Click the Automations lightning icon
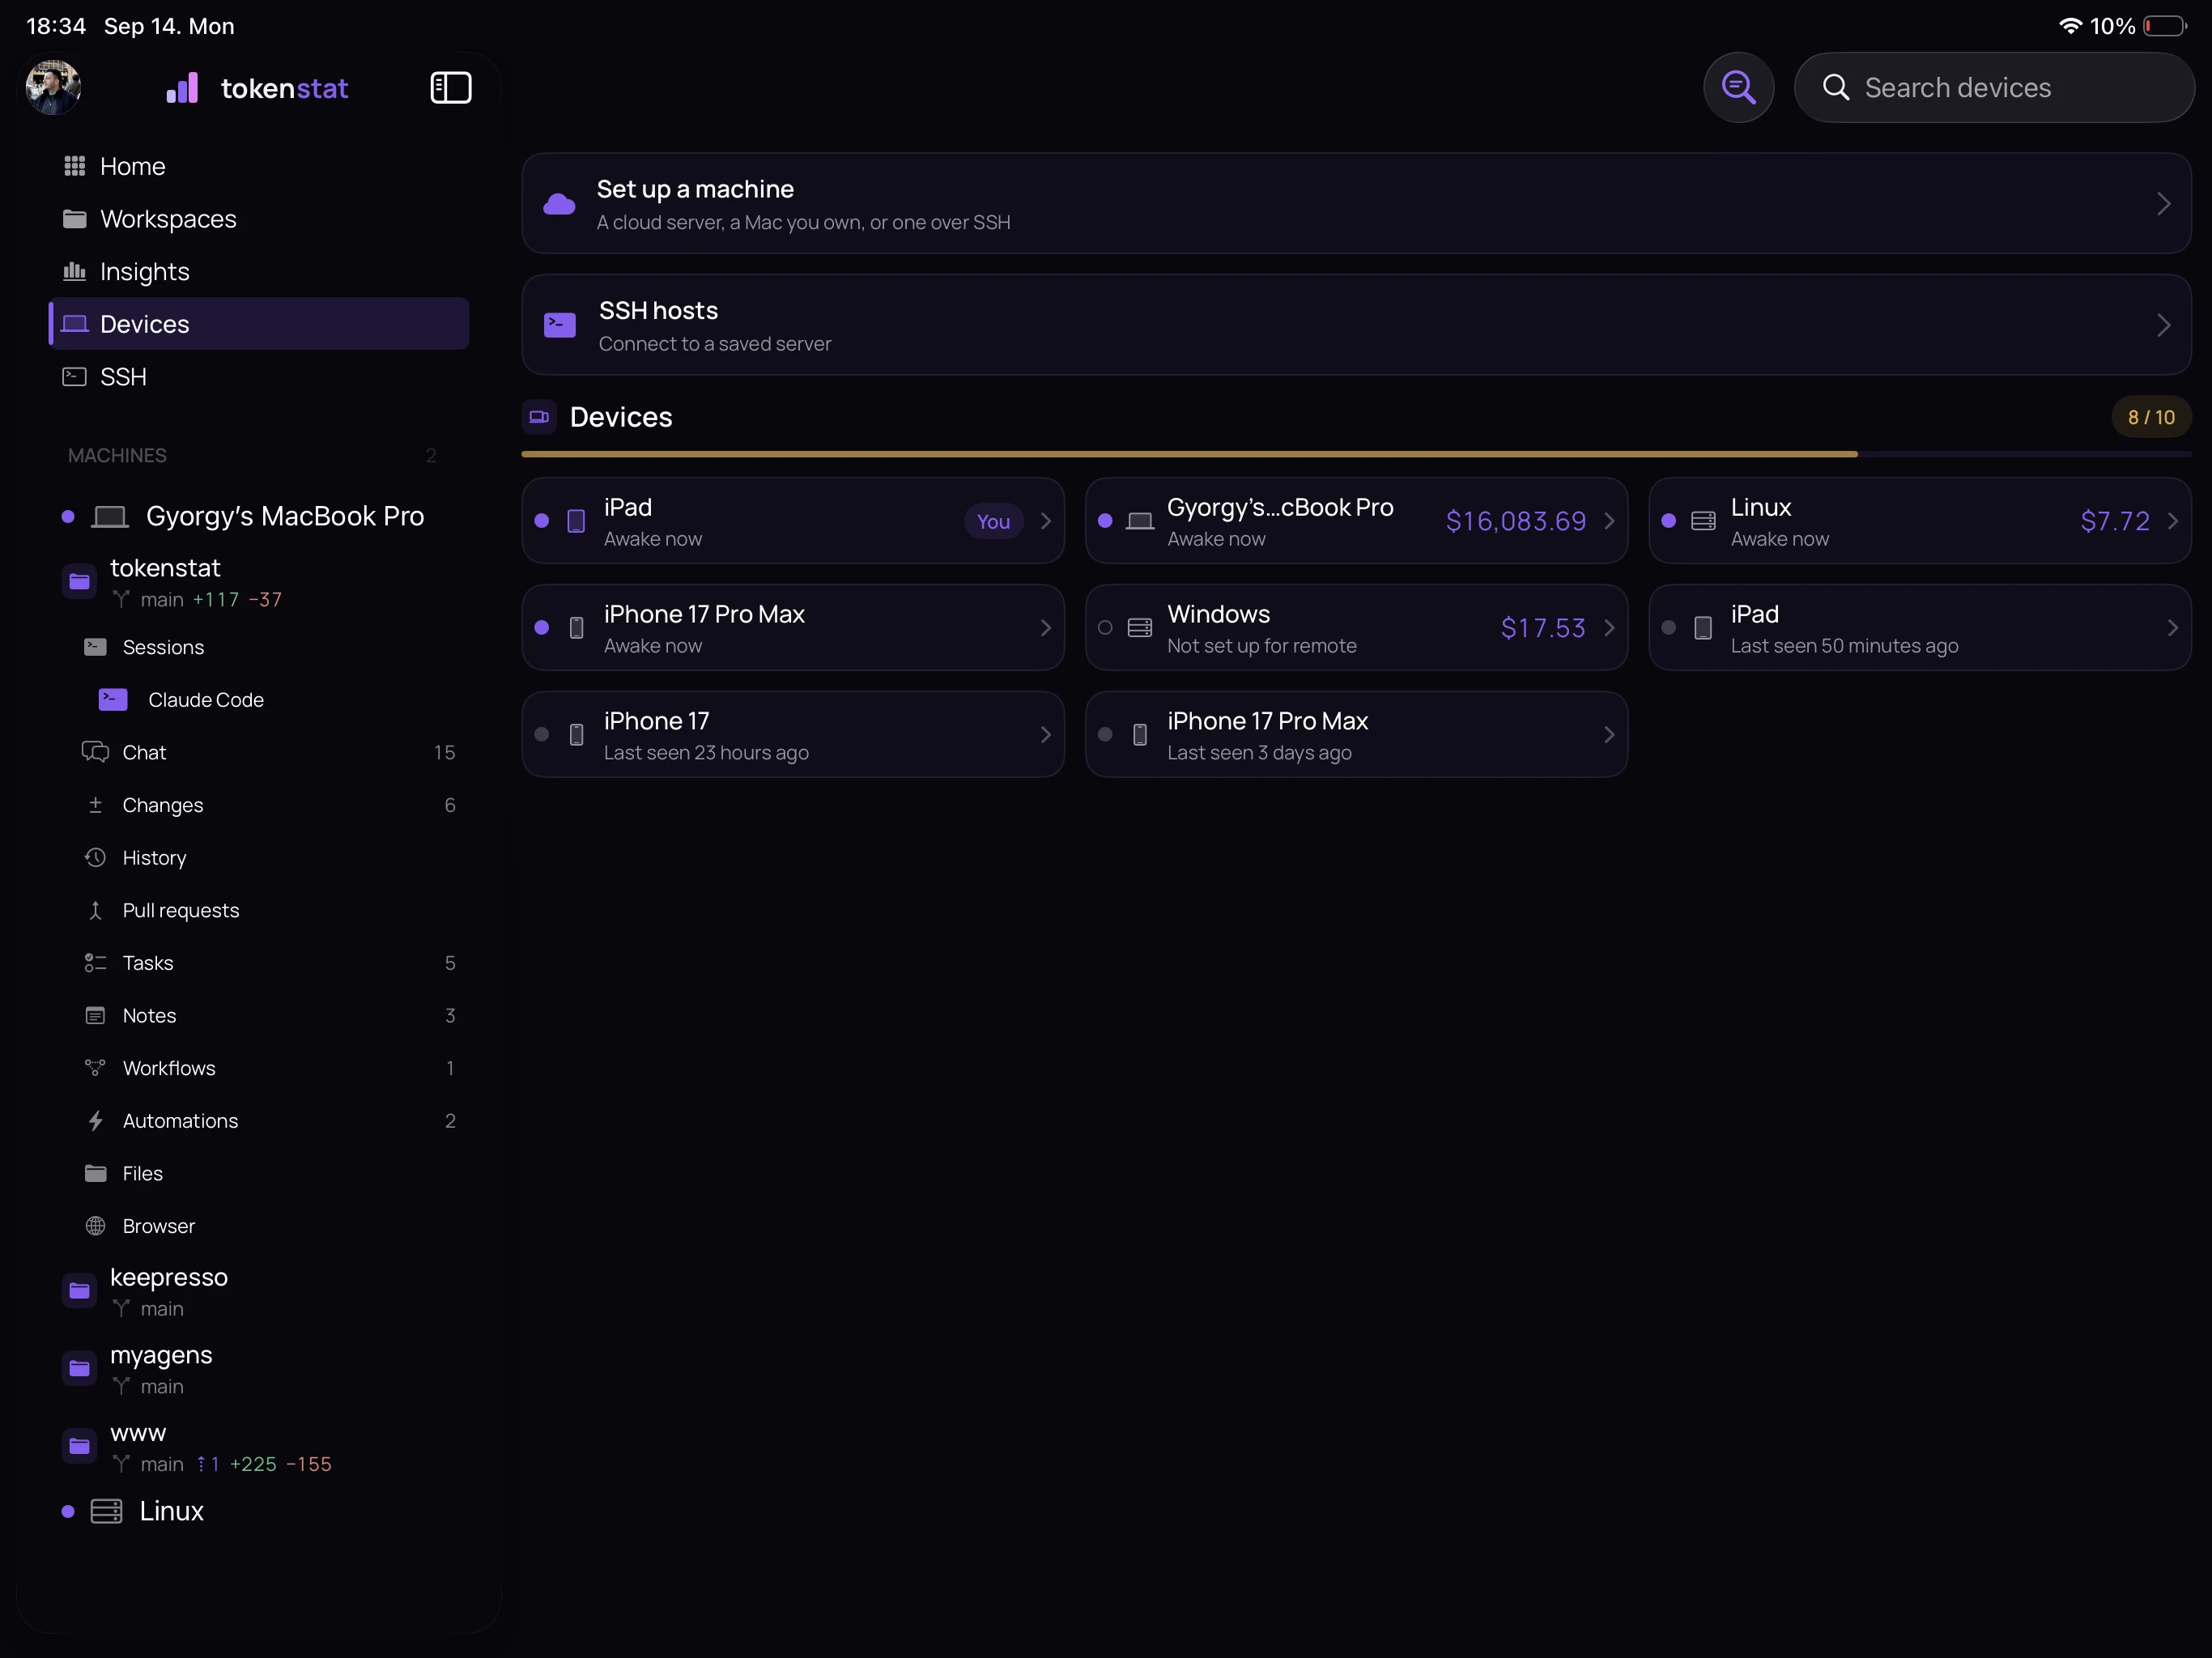 point(95,1121)
